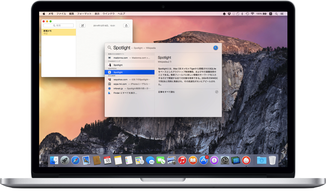Open Messages speech bubble in Dock

(x=150, y=160)
